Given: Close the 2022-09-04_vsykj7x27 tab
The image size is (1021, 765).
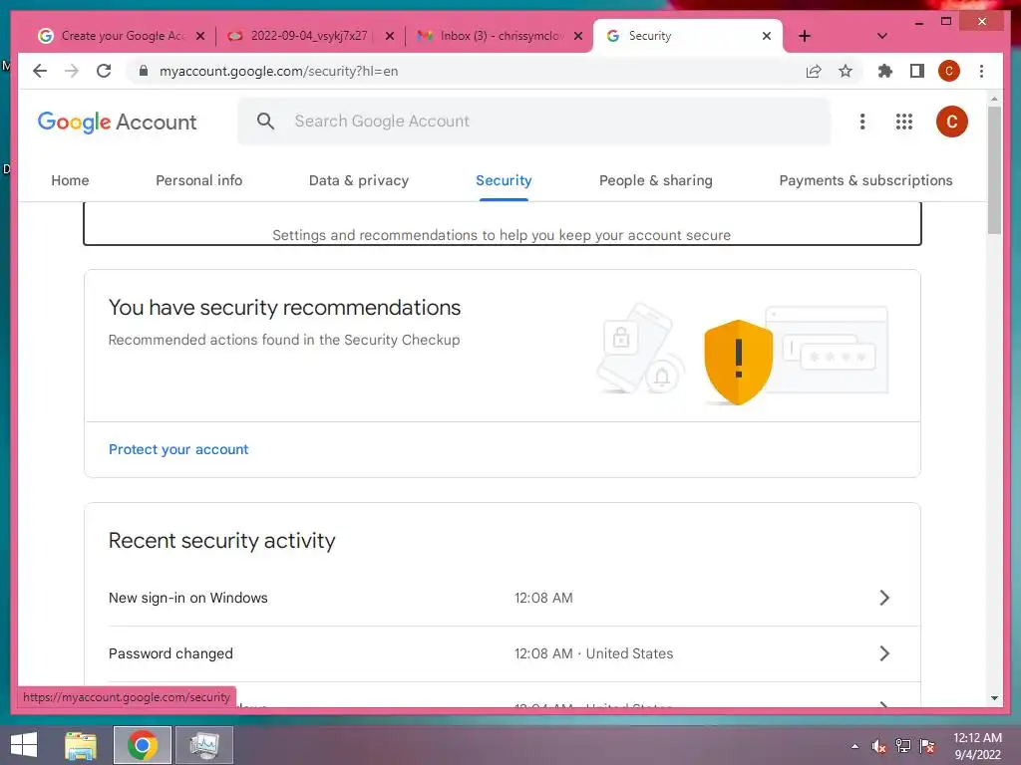Looking at the screenshot, I should click(x=390, y=36).
